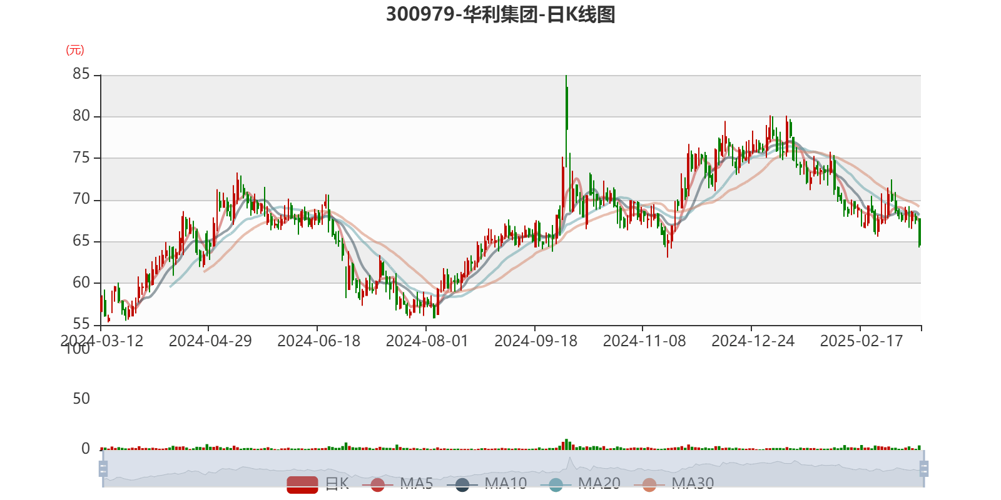This screenshot has height=500, width=1001.
Task: Click the 2024-11-08 date label
Action: [x=644, y=341]
